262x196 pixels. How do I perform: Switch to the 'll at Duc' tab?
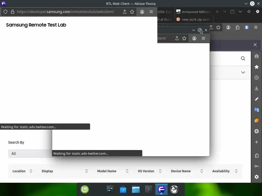pos(165,19)
